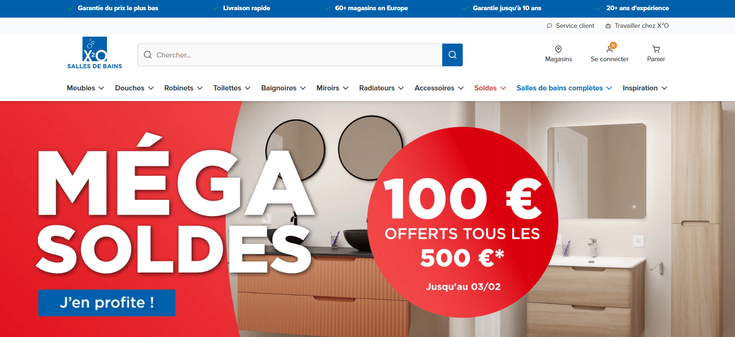The image size is (735, 337).
Task: Click the Se connecter account icon
Action: pyautogui.click(x=610, y=49)
